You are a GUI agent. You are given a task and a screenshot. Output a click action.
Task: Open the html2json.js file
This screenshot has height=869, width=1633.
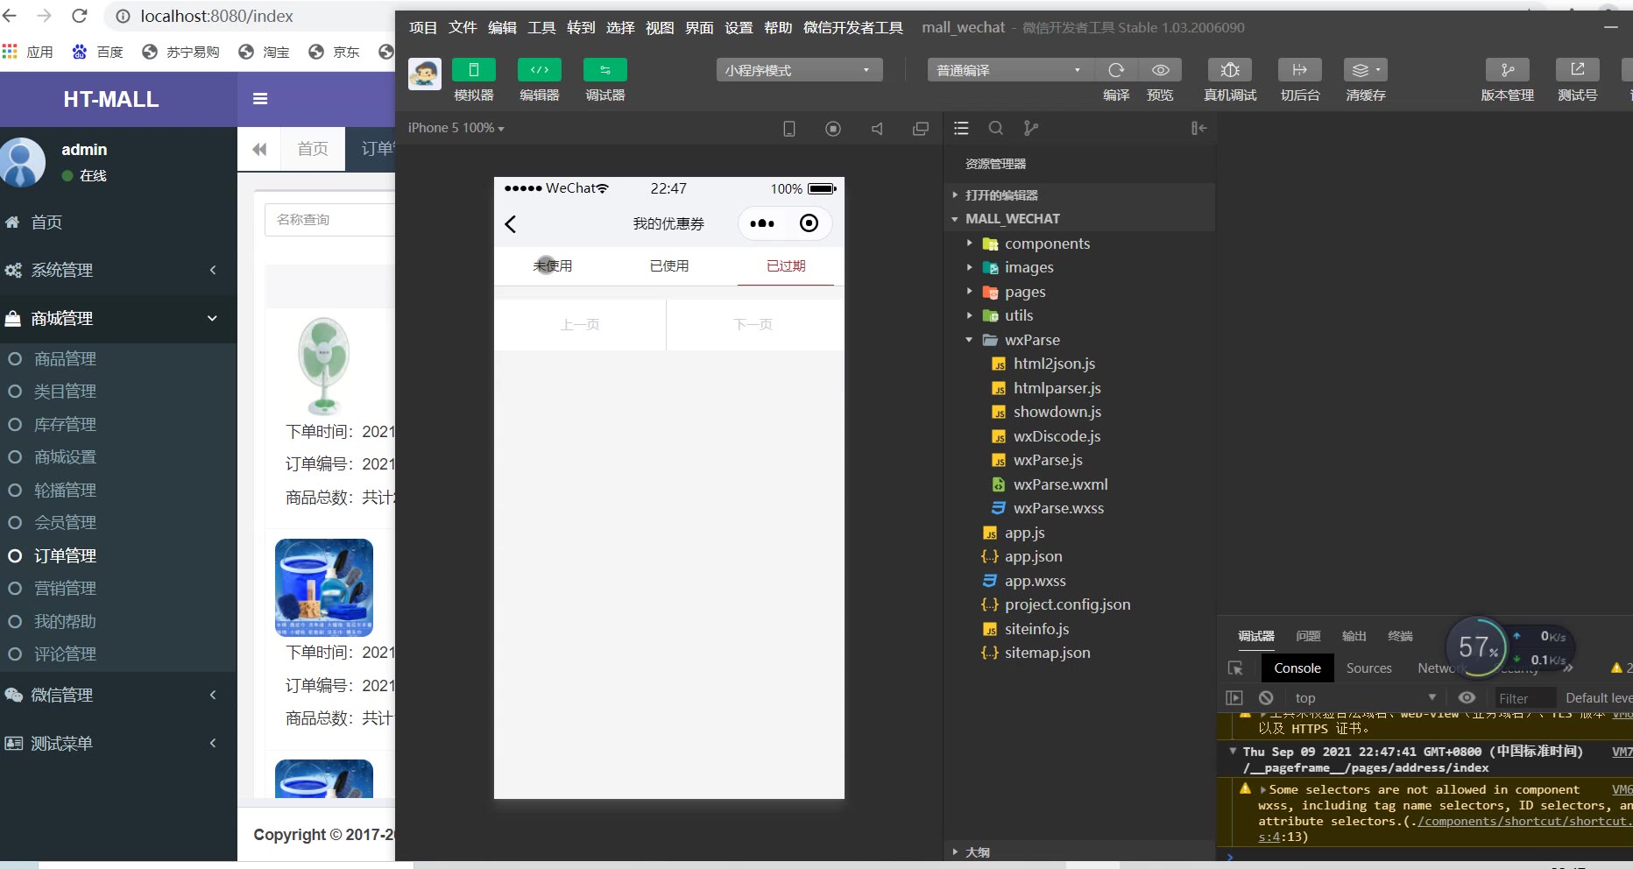[x=1054, y=364]
